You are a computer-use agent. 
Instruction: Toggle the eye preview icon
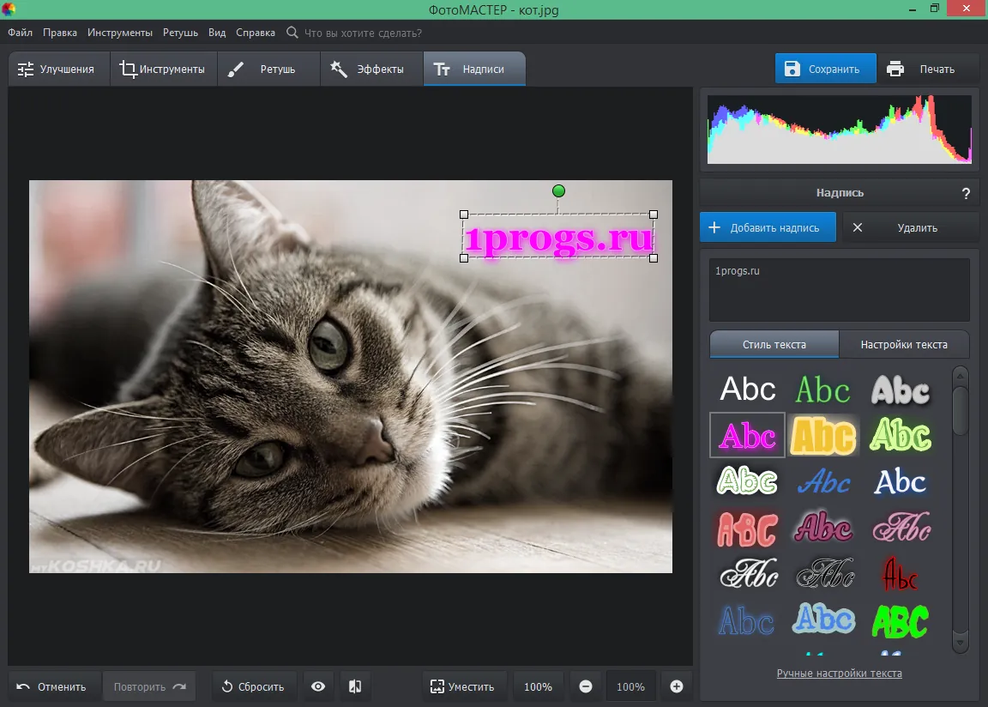coord(318,686)
